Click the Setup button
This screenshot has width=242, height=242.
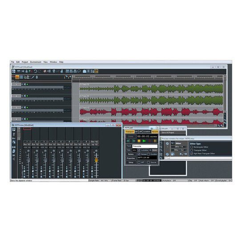(x=131, y=162)
